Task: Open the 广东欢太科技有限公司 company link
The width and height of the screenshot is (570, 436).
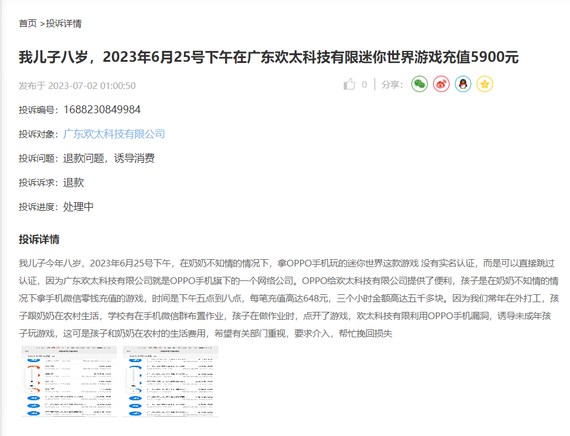Action: point(114,134)
